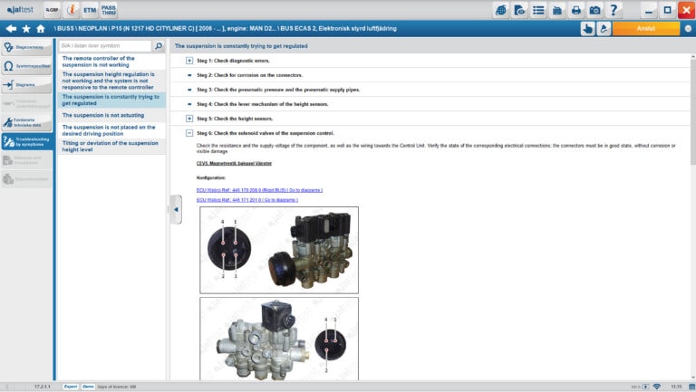Image resolution: width=696 pixels, height=392 pixels.
Task: Click the Expert label in status bar
Action: 71,387
